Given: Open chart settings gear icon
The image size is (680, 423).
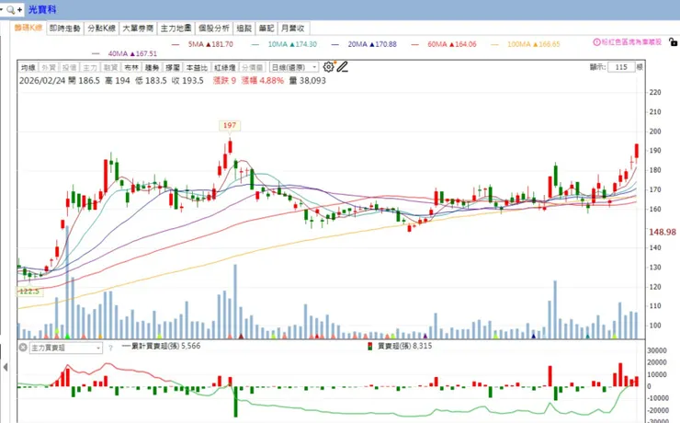Looking at the screenshot, I should click(329, 67).
